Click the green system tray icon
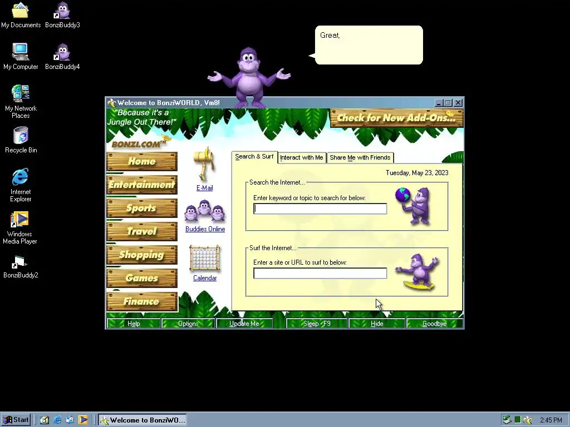 518,420
